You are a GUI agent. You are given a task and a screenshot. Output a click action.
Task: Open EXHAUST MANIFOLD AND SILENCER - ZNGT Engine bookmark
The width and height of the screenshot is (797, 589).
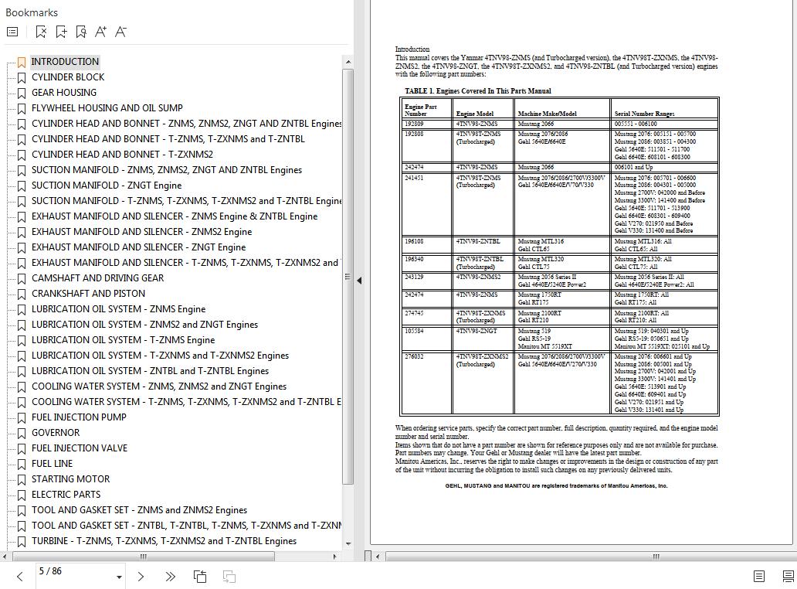[x=139, y=247]
